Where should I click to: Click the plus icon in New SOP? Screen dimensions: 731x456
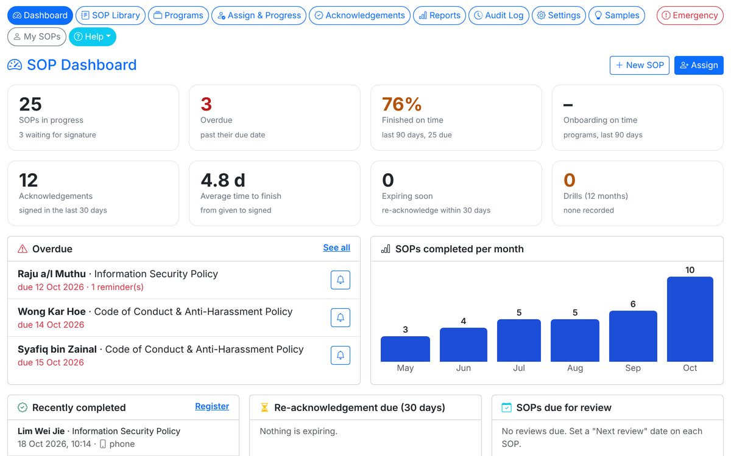click(x=620, y=65)
